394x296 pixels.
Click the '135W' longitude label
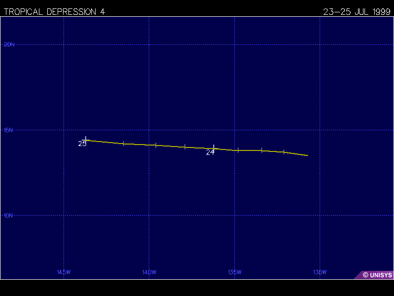point(235,272)
